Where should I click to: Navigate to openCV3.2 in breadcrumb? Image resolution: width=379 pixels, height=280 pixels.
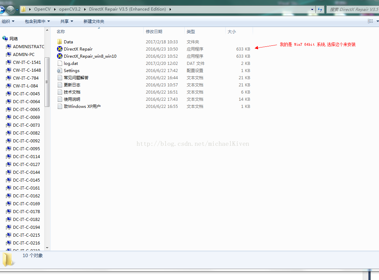tap(70, 9)
